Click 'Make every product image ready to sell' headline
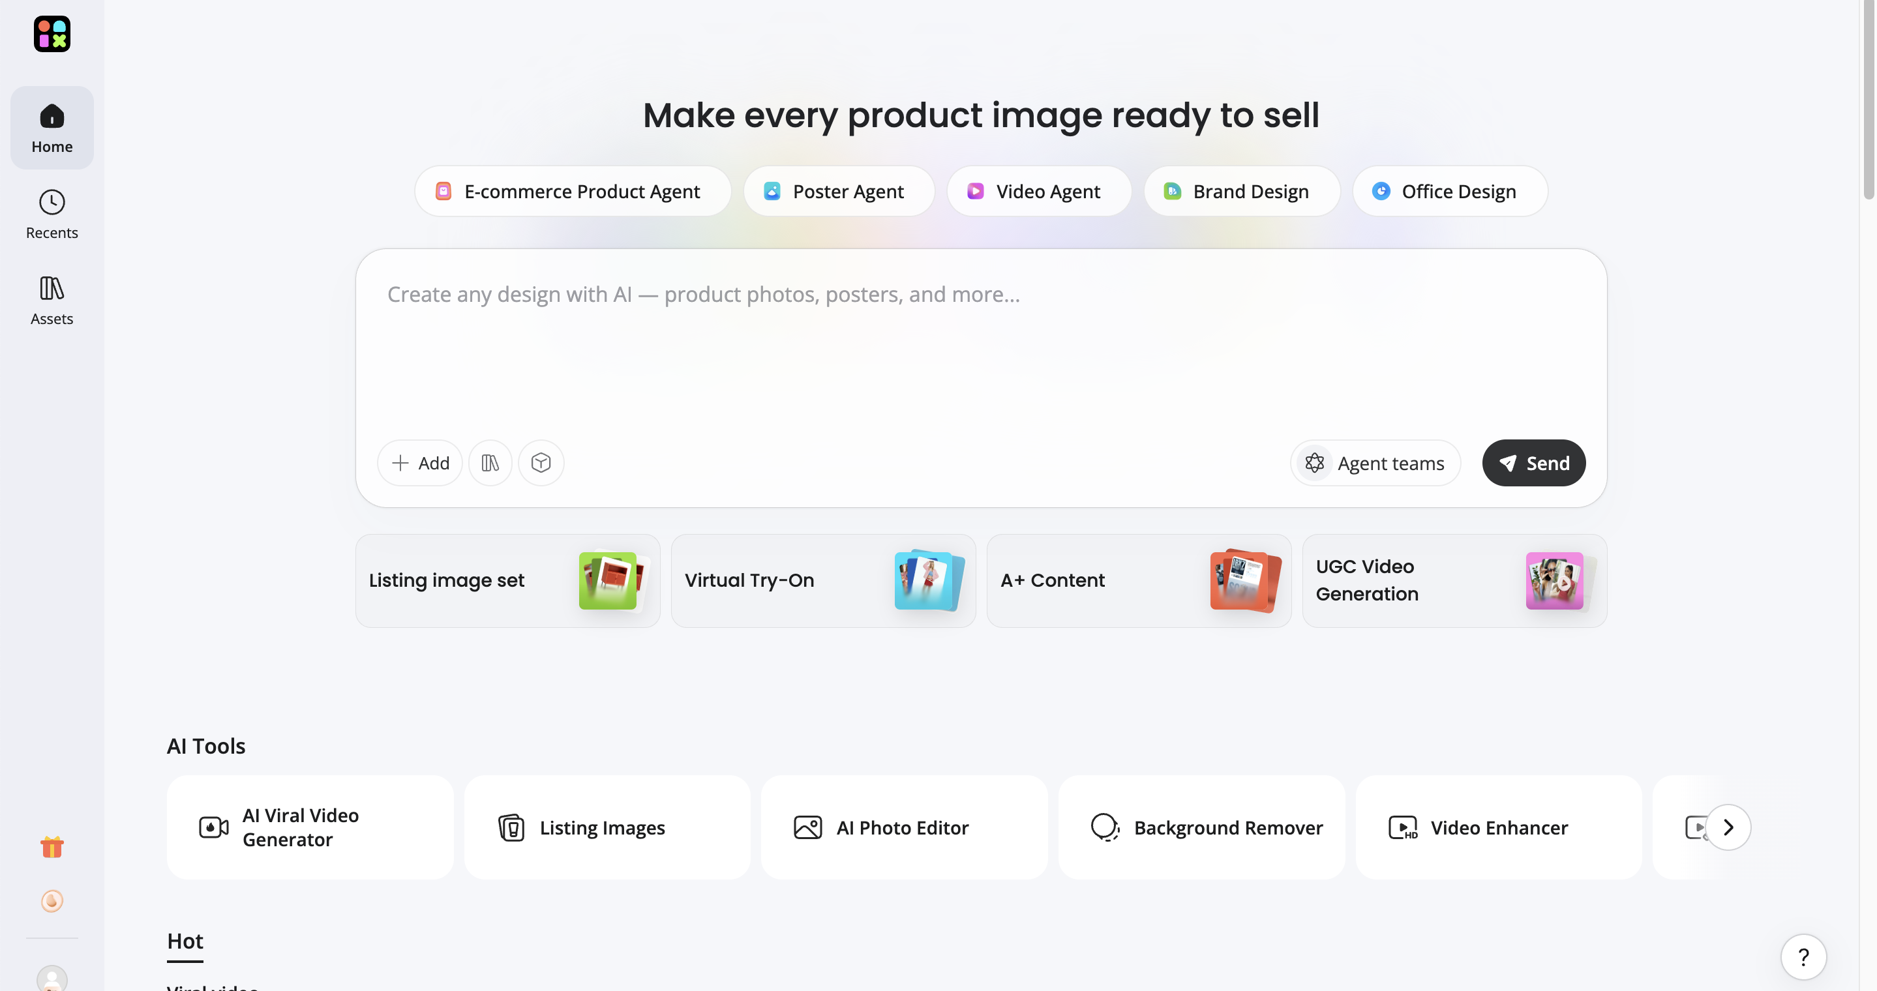Image resolution: width=1877 pixels, height=991 pixels. pos(981,115)
